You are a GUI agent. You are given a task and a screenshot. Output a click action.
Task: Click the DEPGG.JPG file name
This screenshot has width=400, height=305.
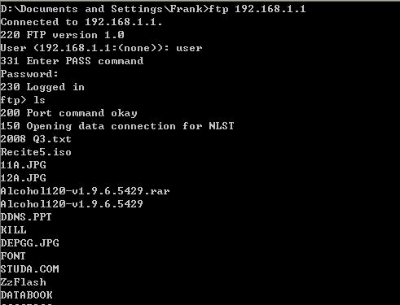coord(30,243)
